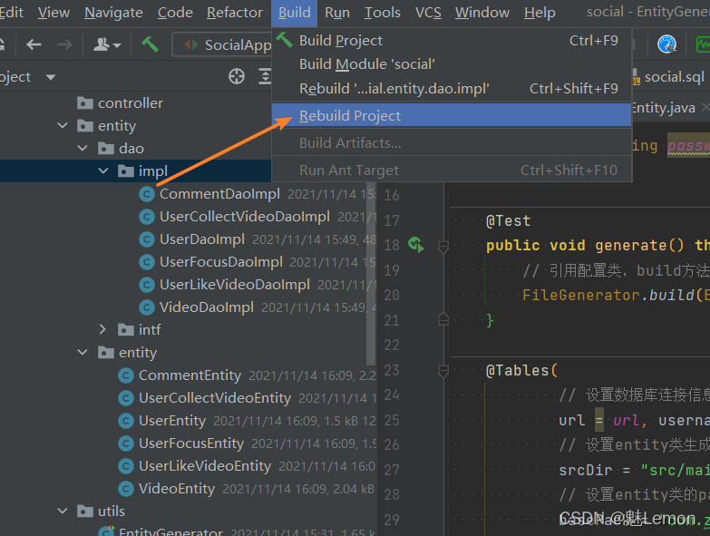
Task: Select Rebuild Project from Build menu
Action: tap(350, 115)
